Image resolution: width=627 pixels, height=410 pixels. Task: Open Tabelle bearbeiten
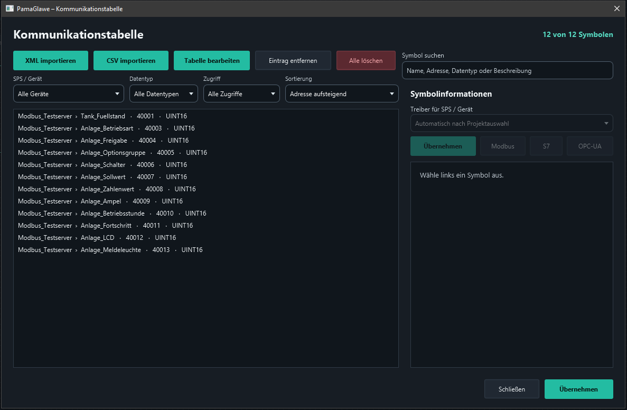click(212, 60)
